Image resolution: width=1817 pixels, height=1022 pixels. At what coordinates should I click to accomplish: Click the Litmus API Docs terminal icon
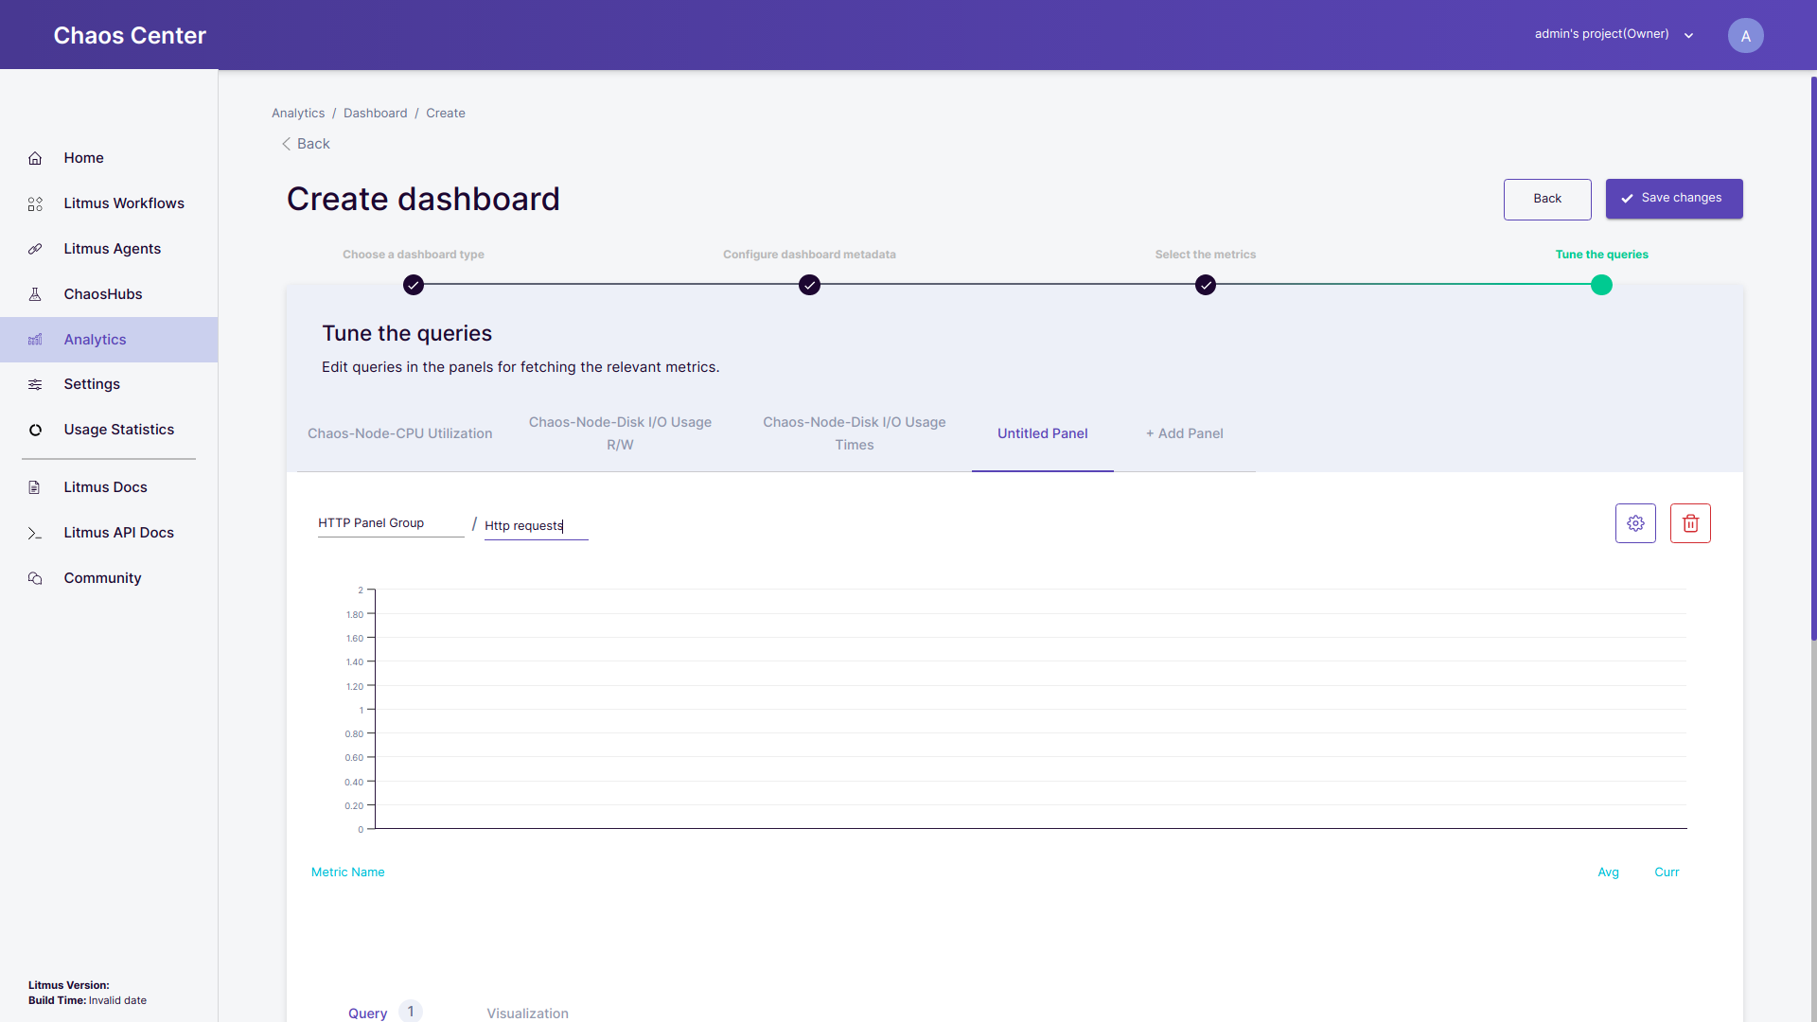click(x=35, y=533)
